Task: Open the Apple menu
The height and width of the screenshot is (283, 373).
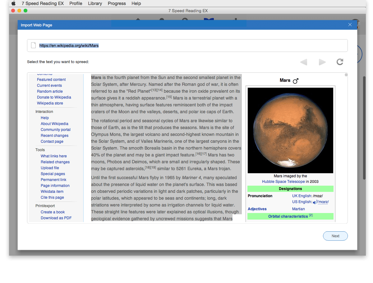Action: (x=13, y=3)
